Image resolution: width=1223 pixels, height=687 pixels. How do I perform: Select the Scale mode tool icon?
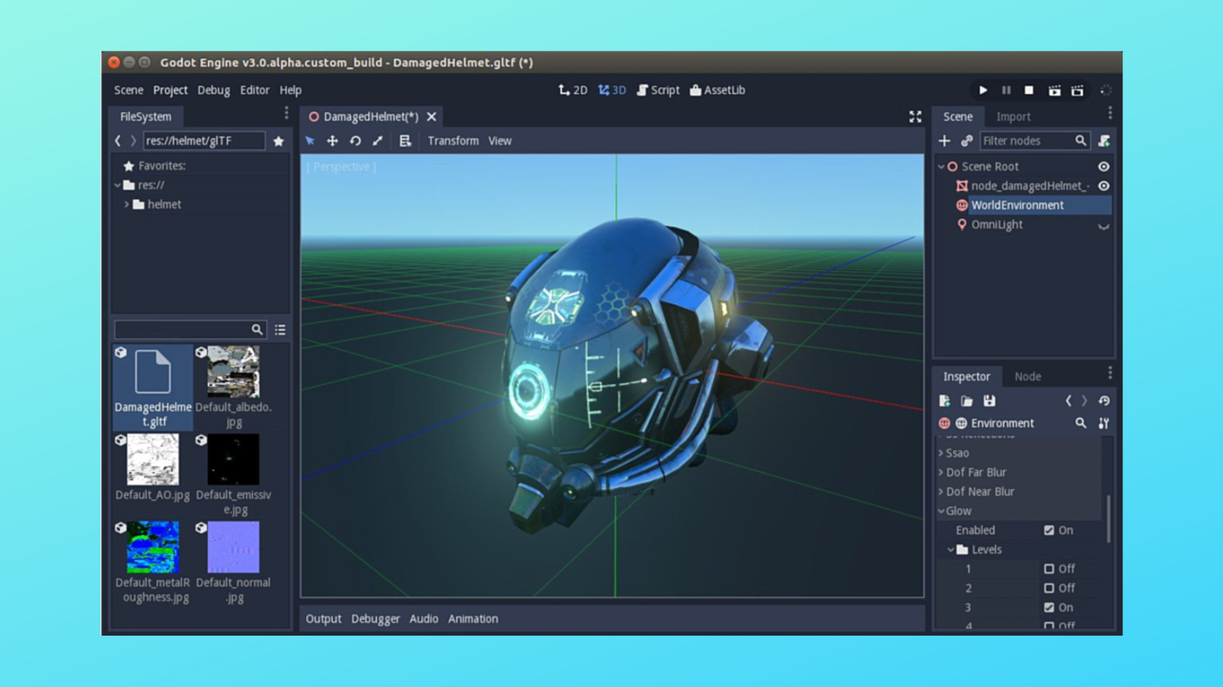click(x=377, y=141)
